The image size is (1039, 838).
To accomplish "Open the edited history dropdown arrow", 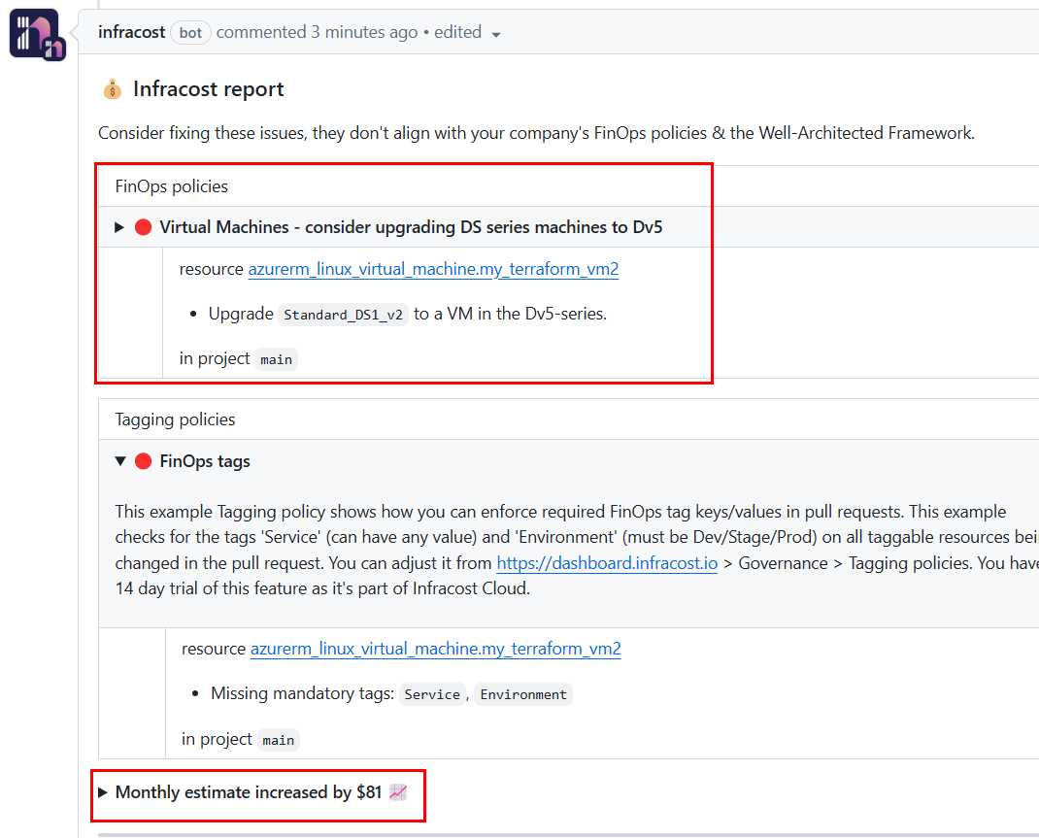I will (x=495, y=34).
